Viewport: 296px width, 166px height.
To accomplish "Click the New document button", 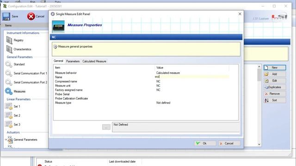I will 275,68.
